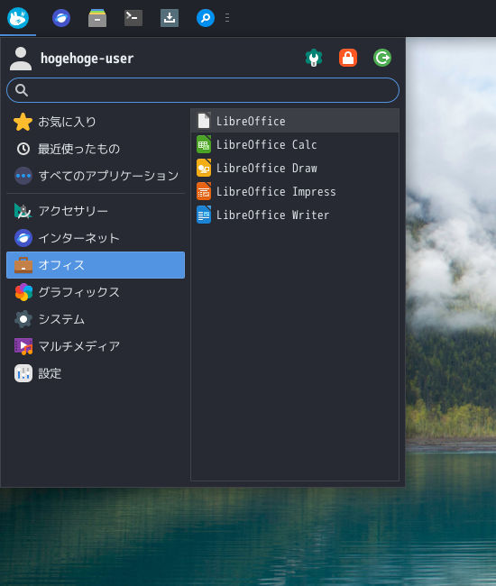The height and width of the screenshot is (586, 496).
Task: Show すべてのアプリケーション all applications
Action: [x=96, y=176]
